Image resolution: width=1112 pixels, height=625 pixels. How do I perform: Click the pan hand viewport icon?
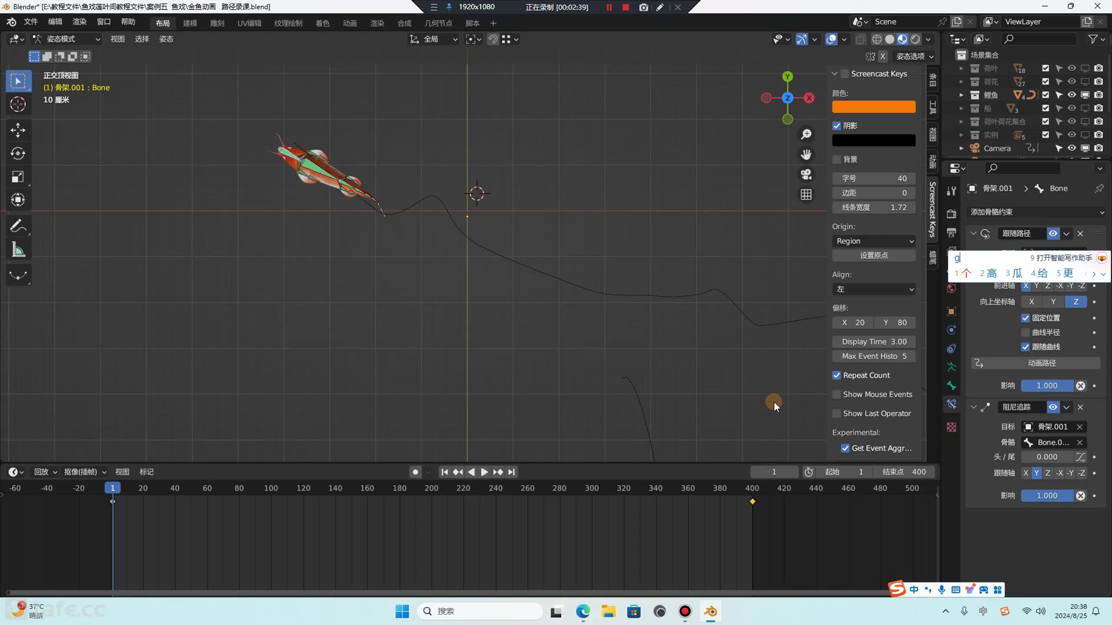(x=806, y=155)
